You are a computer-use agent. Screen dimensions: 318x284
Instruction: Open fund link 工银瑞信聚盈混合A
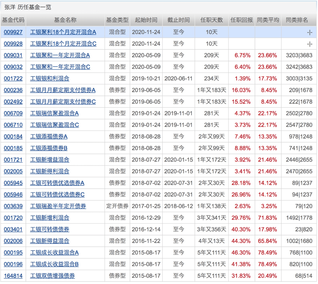click(54, 113)
